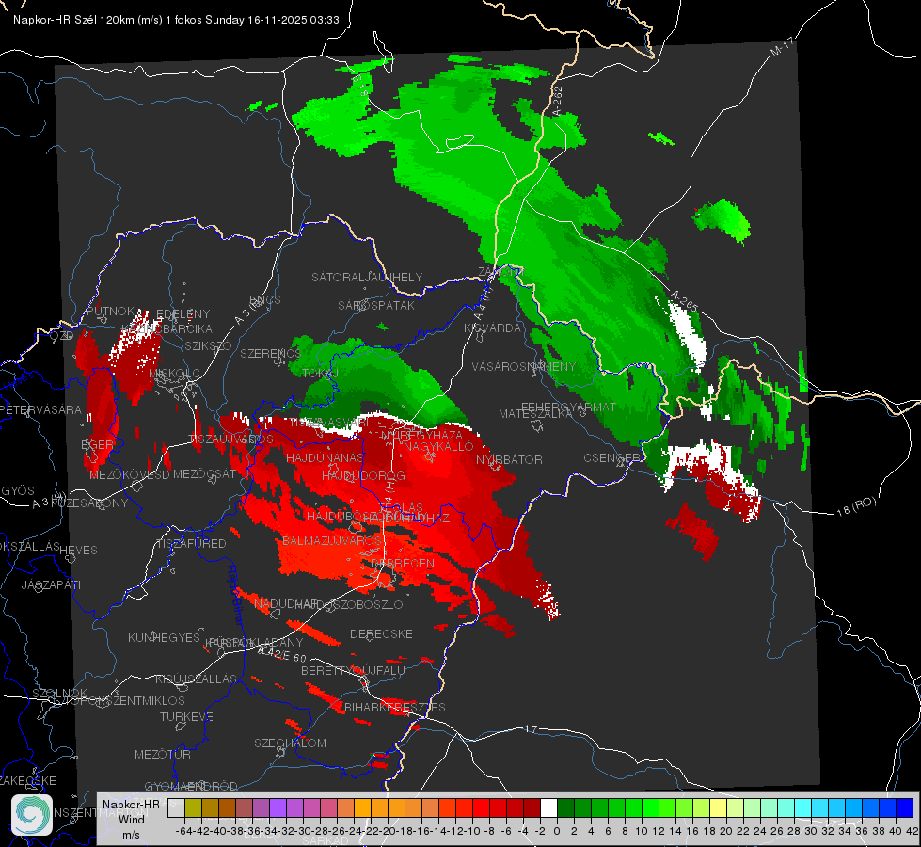Click the HEVES town label

click(x=79, y=551)
